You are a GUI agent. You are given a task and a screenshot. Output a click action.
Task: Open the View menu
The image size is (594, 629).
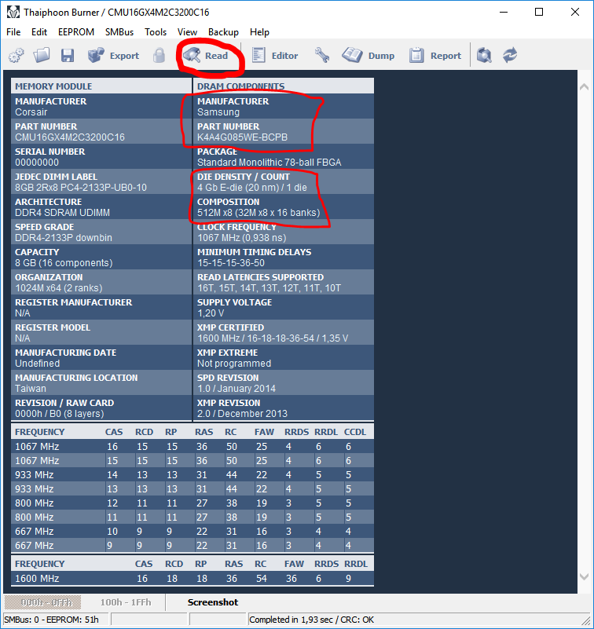(x=188, y=32)
